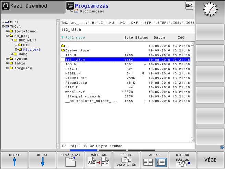
Task: Open the Drehen_turn folder icon
Action: click(63, 50)
